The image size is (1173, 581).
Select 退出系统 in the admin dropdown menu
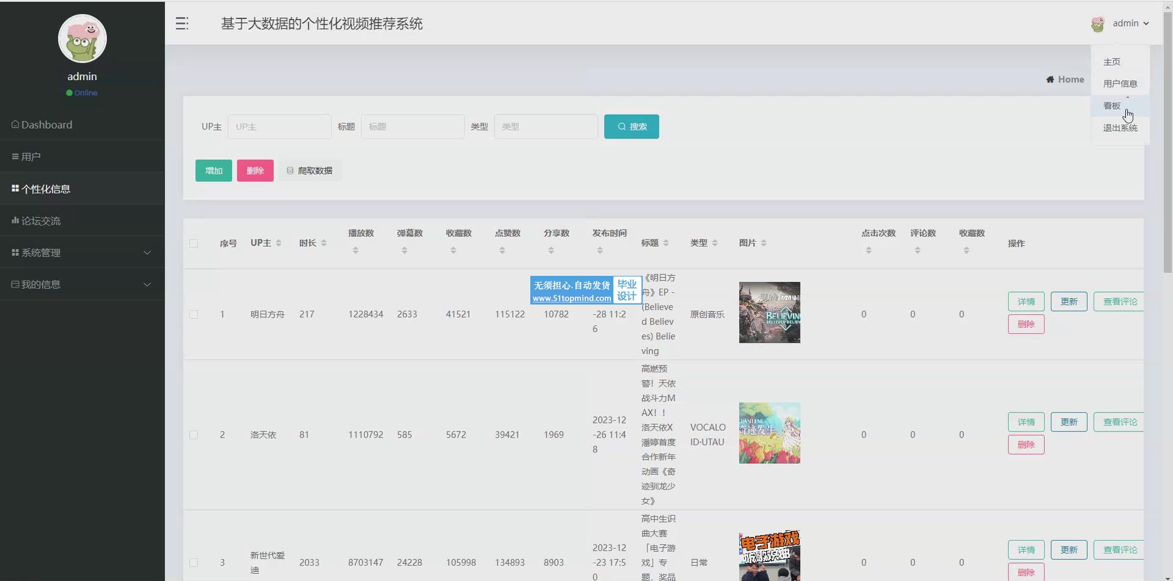(1120, 128)
